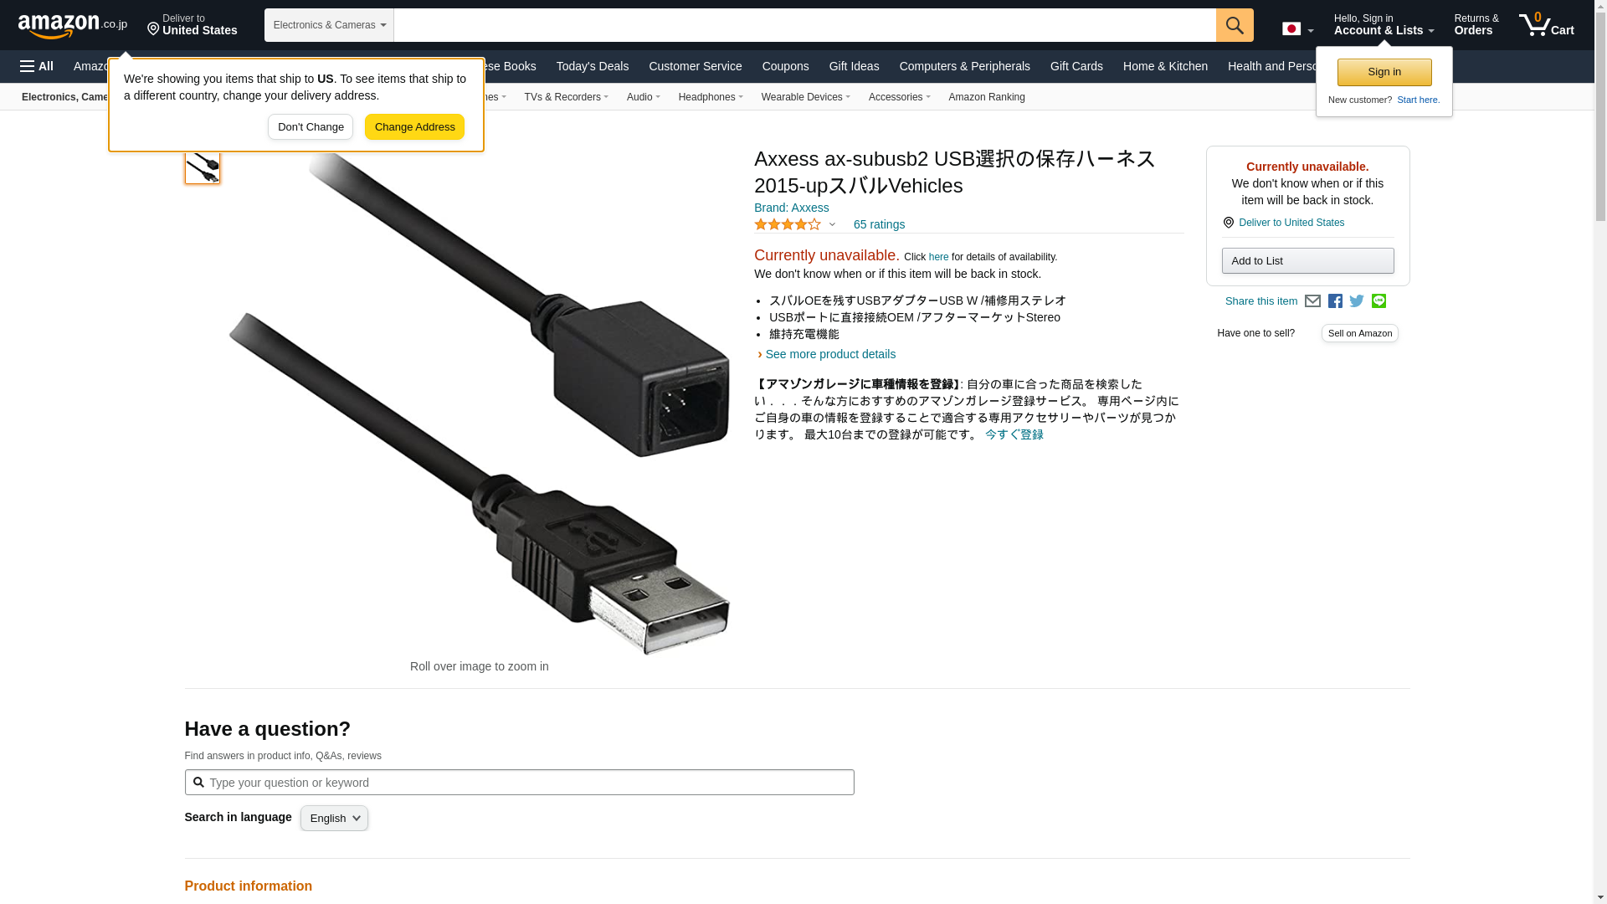Select the USB cable product thumbnail

[x=203, y=167]
